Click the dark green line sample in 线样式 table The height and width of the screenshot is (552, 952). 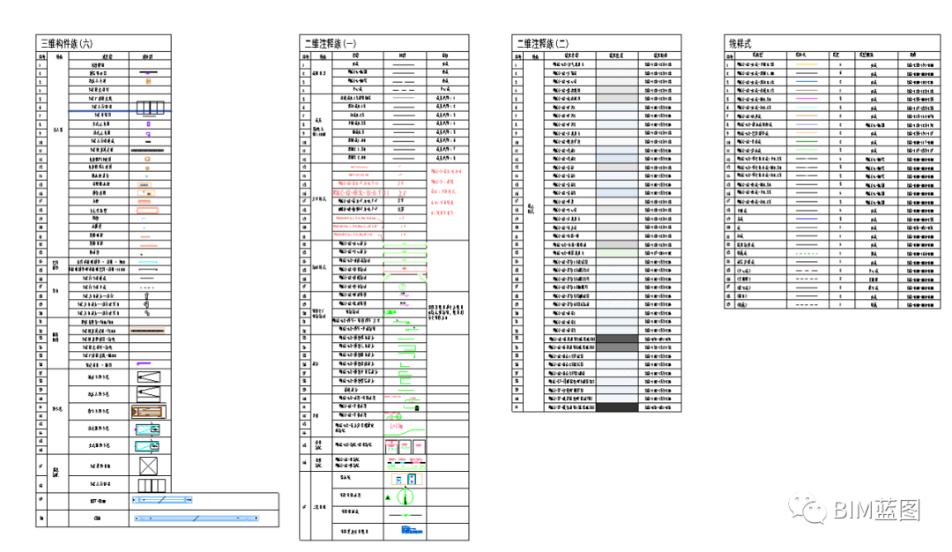click(x=807, y=141)
